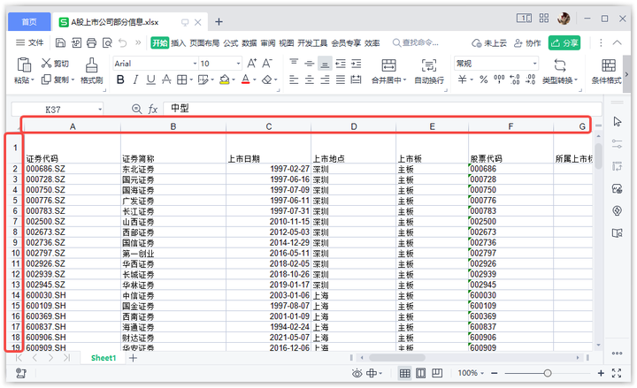This screenshot has width=637, height=388.
Task: Slide the zoom slider handle
Action: coord(548,373)
